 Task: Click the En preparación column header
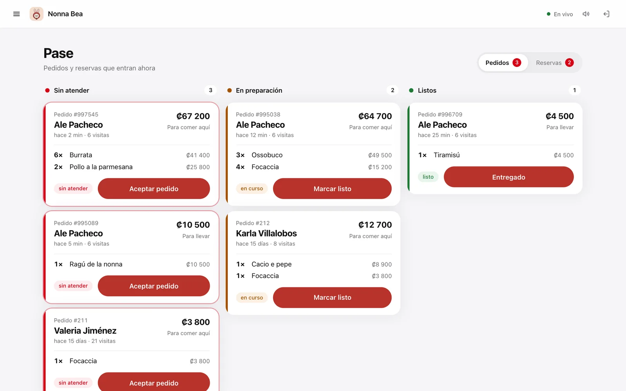pyautogui.click(x=259, y=90)
